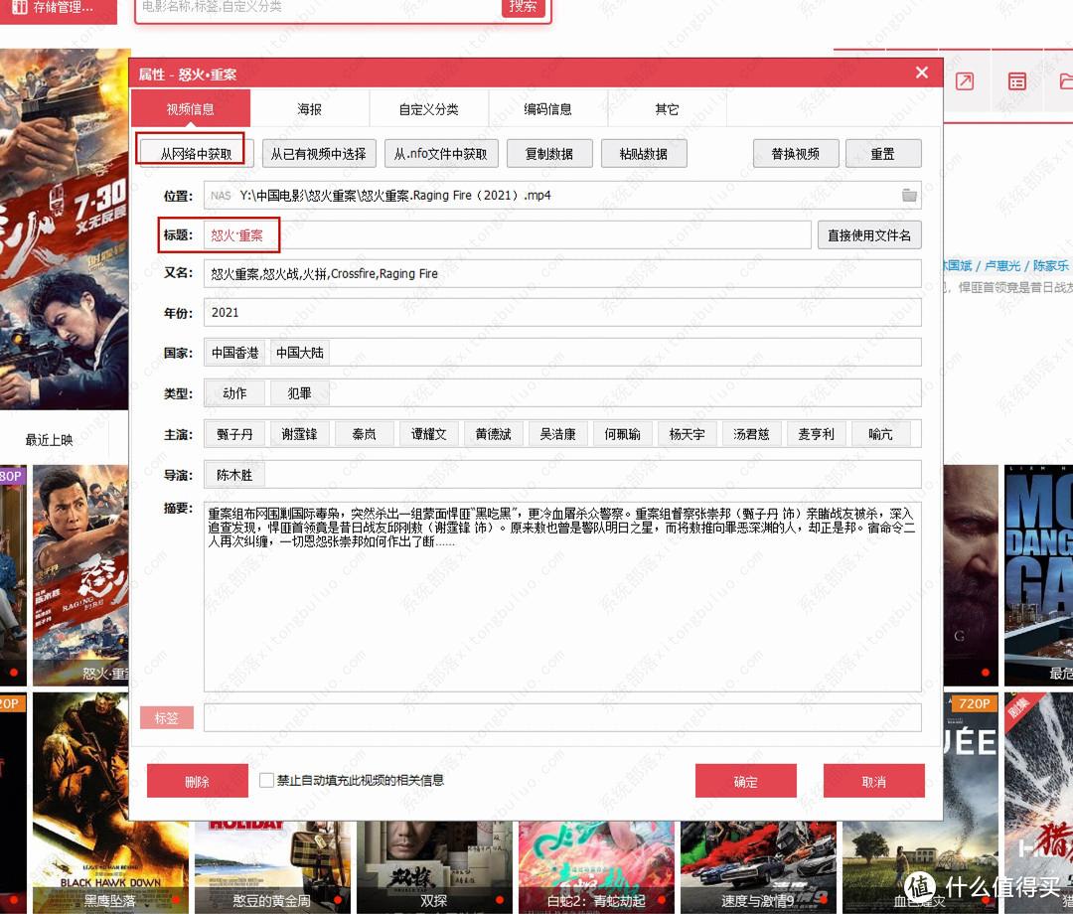1073x914 pixels.
Task: Open the 怒火·重案 poster in library
Action: click(80, 575)
